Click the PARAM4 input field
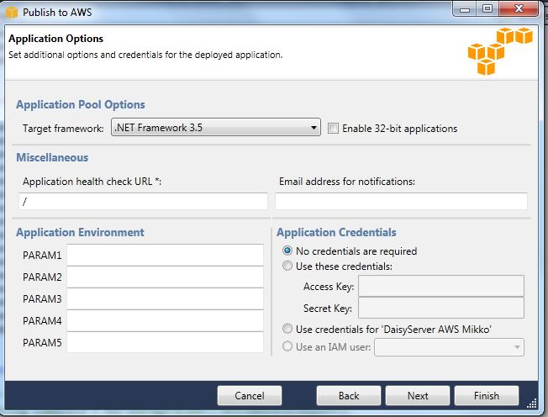This screenshot has width=548, height=417. click(165, 320)
